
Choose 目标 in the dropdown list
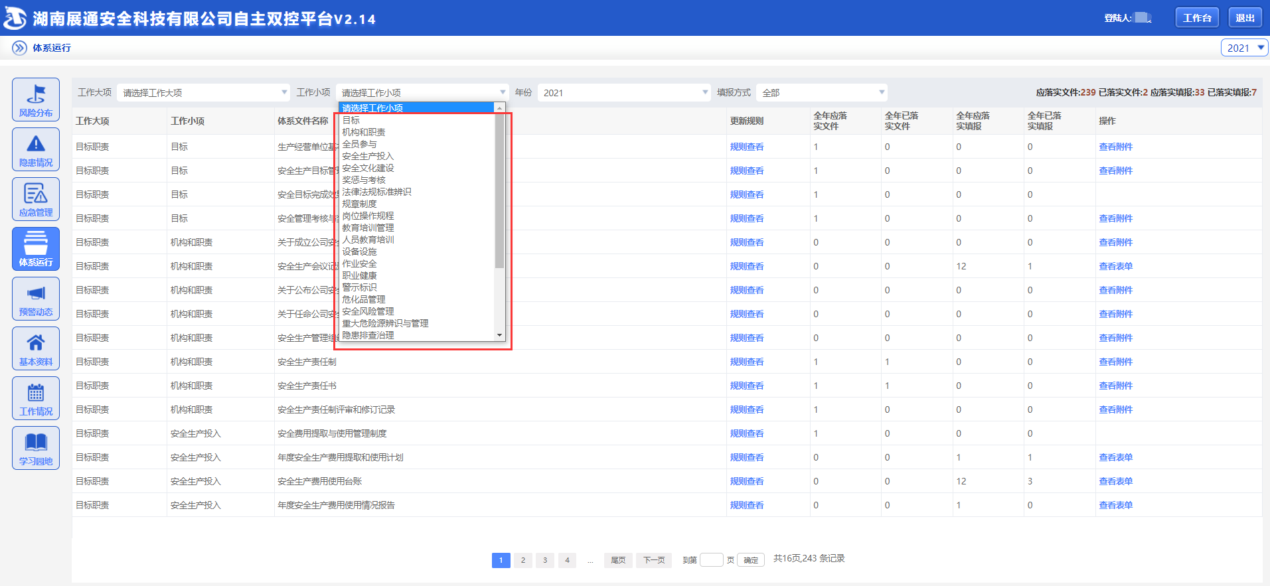(x=418, y=120)
